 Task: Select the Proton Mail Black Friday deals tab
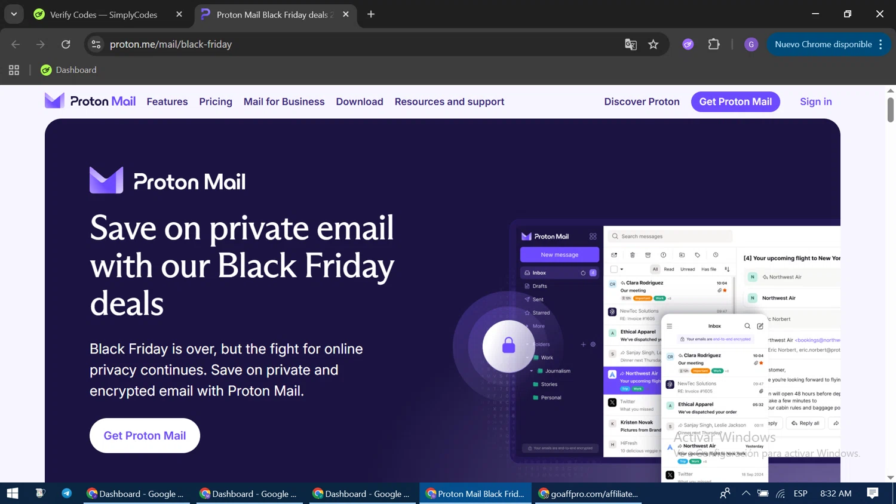point(275,14)
